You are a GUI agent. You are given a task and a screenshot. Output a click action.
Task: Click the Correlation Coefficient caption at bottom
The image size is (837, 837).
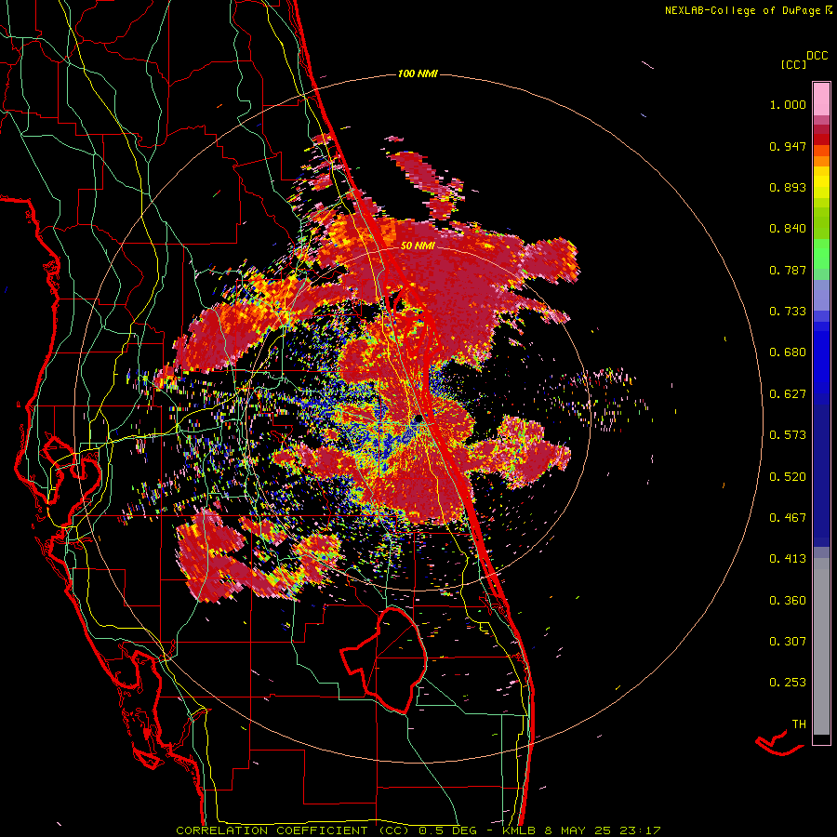tap(418, 830)
